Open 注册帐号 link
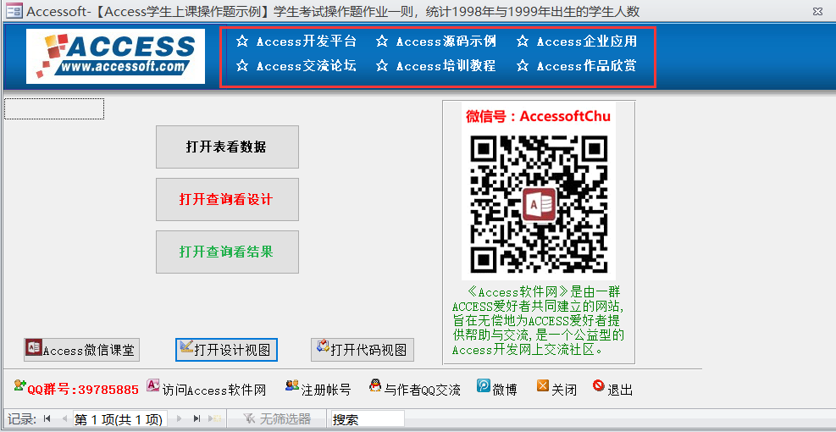 point(326,390)
